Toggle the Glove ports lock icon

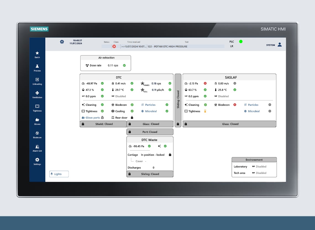point(102,117)
